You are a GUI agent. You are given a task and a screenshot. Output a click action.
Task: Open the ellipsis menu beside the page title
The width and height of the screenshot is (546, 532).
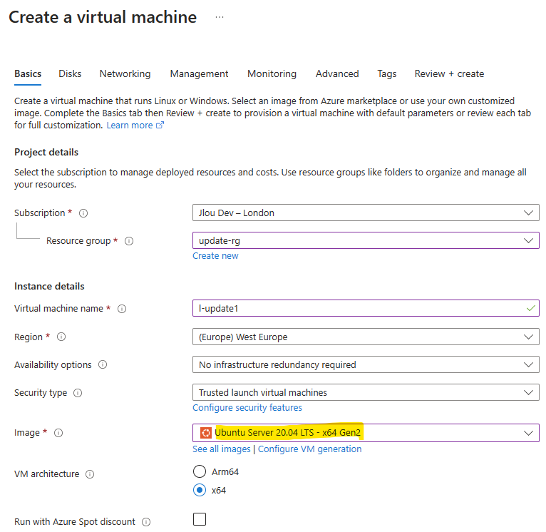click(220, 16)
